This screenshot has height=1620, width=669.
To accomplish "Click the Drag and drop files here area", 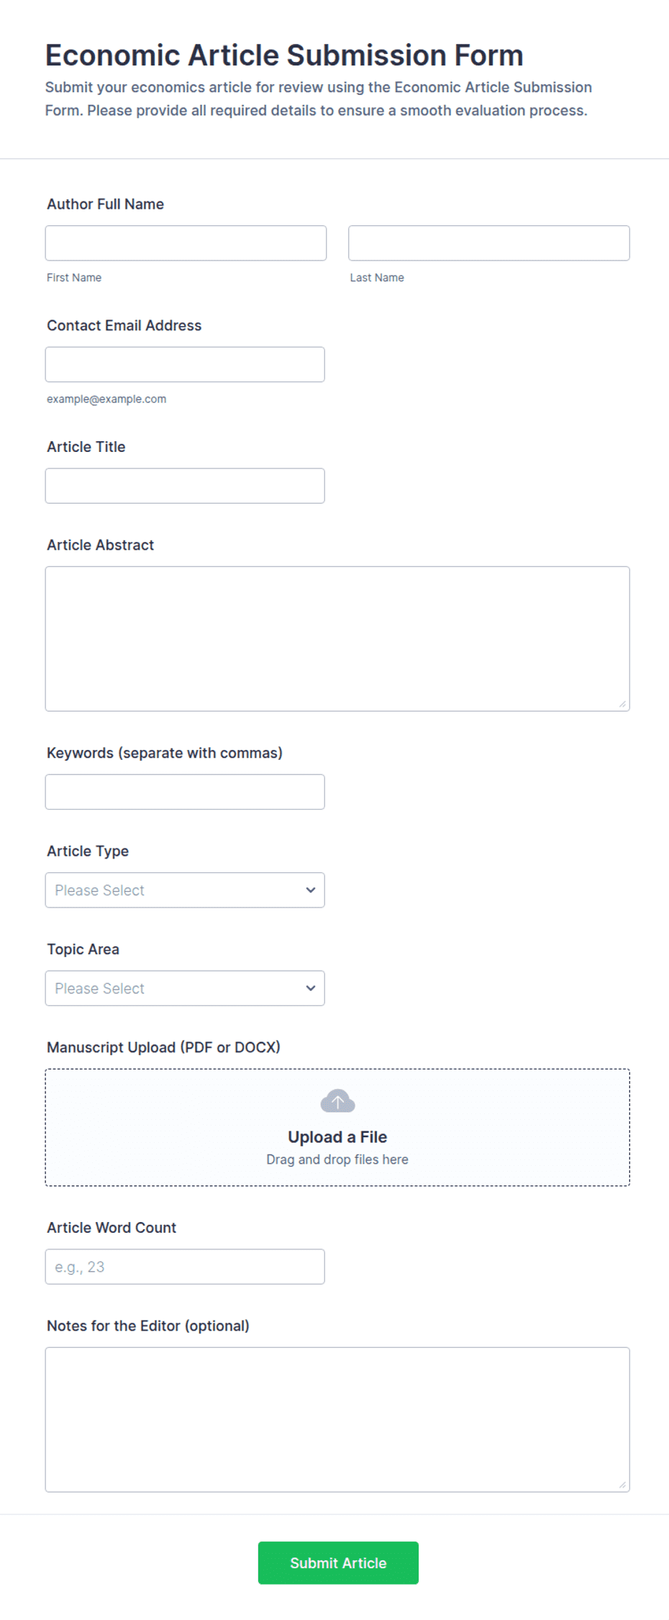I will coord(337,1159).
